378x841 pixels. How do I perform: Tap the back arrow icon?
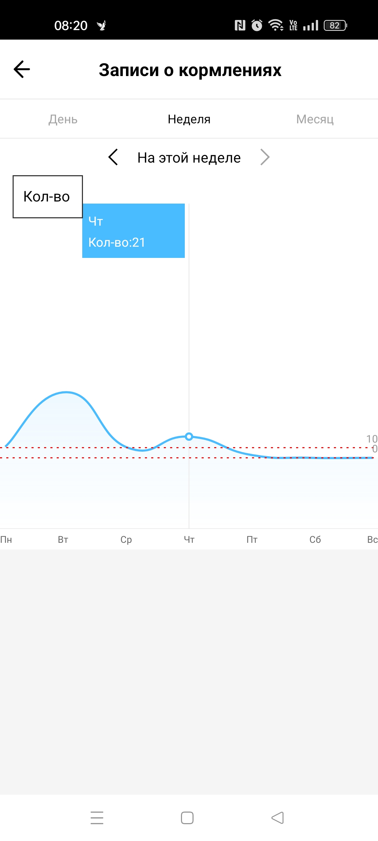coord(22,69)
